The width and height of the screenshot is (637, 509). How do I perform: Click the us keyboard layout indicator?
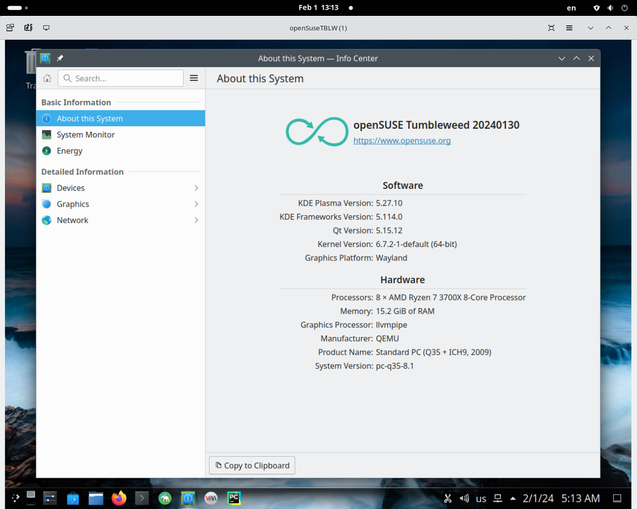click(481, 498)
